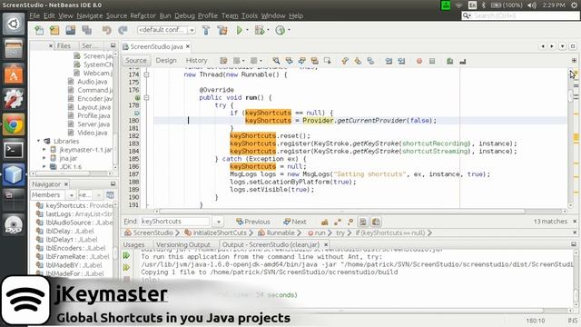Click Find Previous Occurrence editor icon
This screenshot has width=581, height=327.
tap(289, 61)
